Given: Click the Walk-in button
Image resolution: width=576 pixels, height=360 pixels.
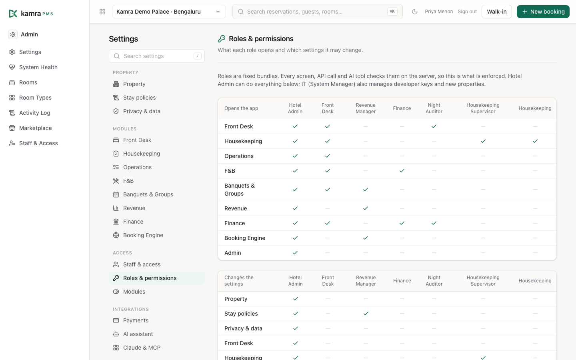Looking at the screenshot, I should 497,12.
